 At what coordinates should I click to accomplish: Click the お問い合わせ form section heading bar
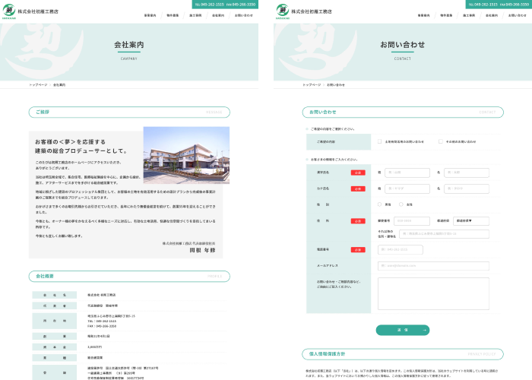click(403, 112)
